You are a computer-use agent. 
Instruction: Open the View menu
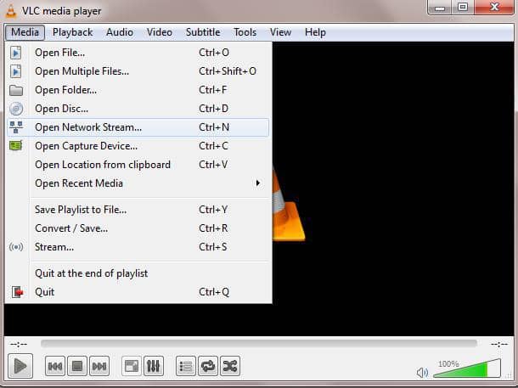coord(280,32)
